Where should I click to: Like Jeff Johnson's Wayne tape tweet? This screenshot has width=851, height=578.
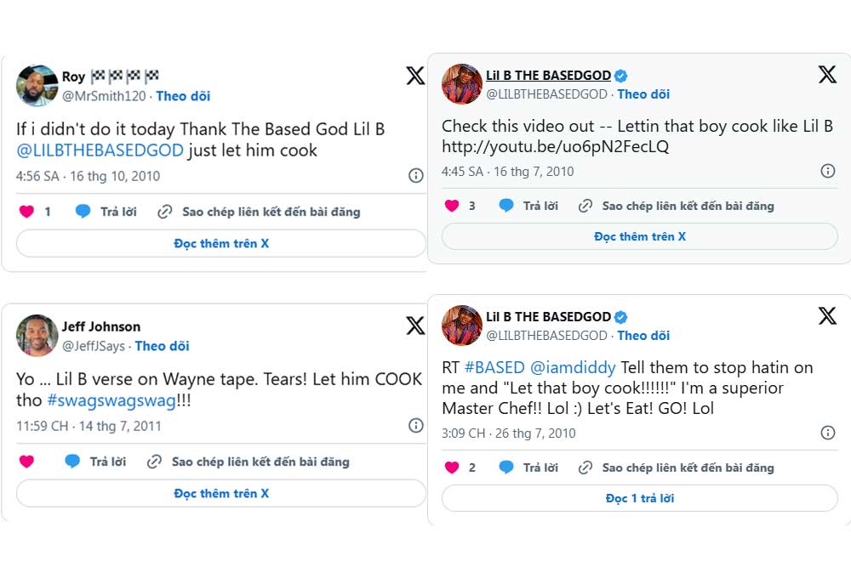[26, 462]
